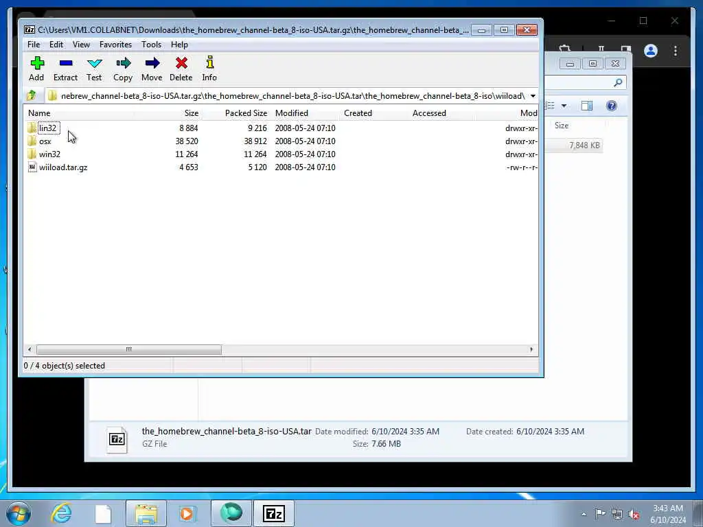Switch to the 7-Zip taskbar button
This screenshot has height=527, width=703.
pyautogui.click(x=274, y=513)
